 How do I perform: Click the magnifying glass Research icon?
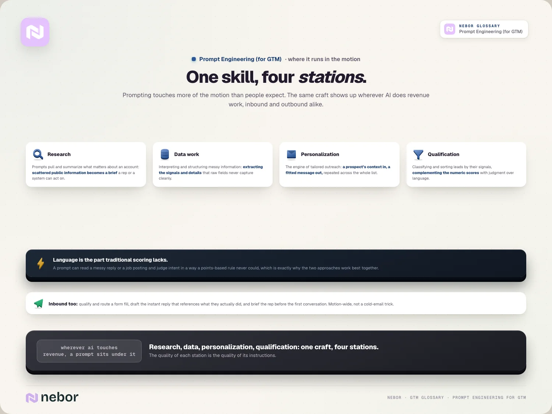38,155
